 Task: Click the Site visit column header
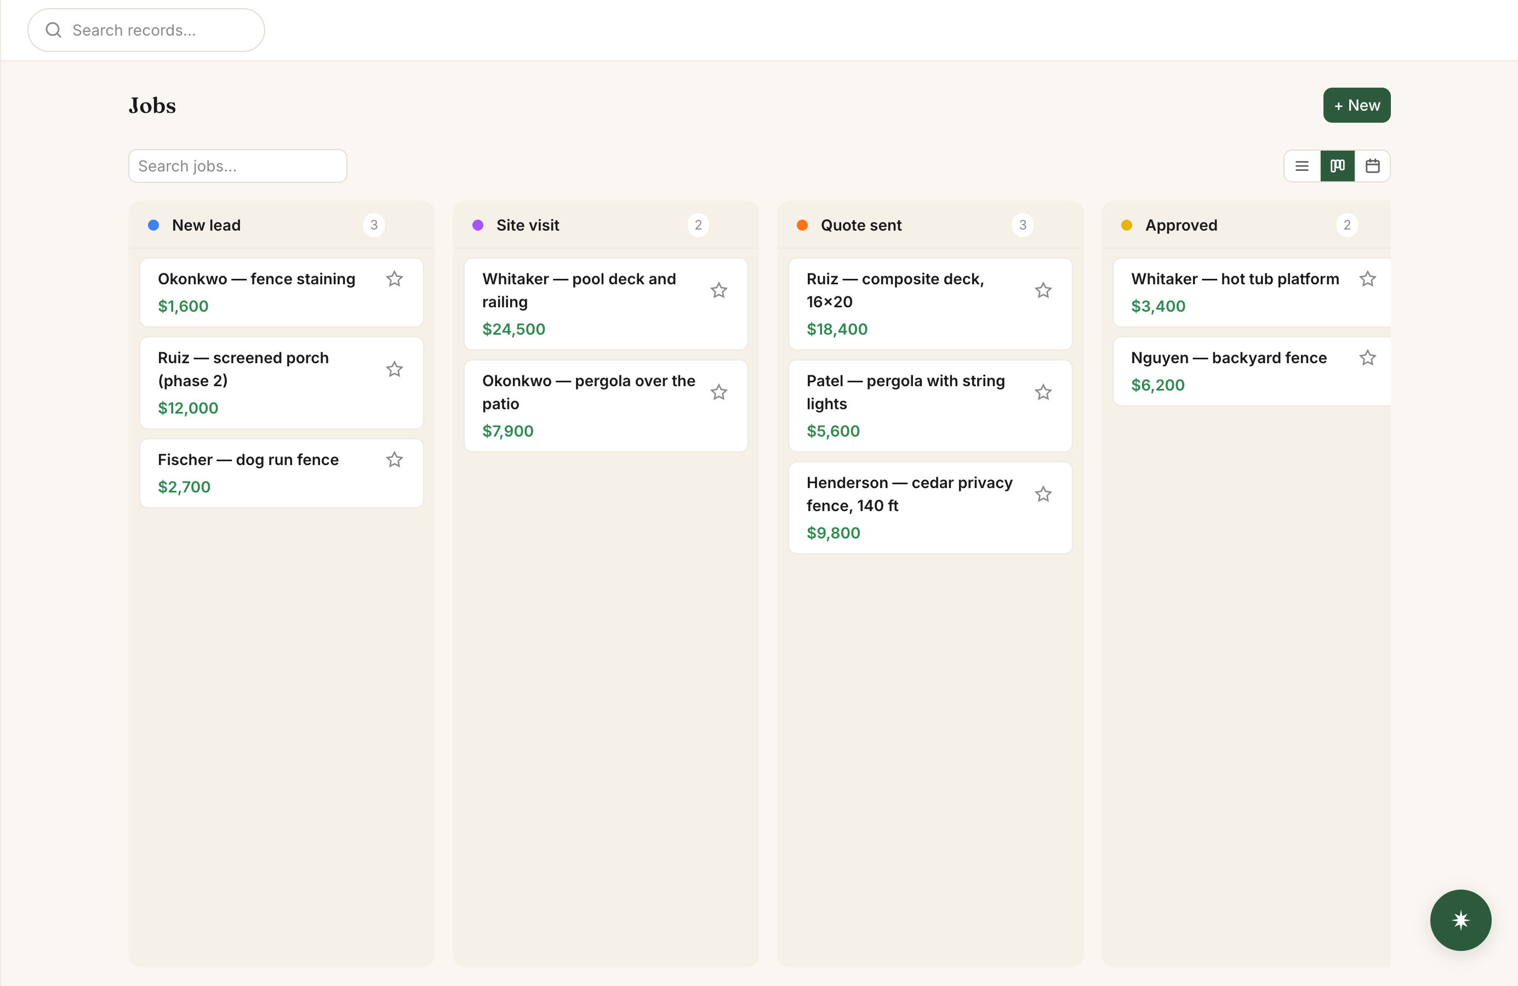(x=606, y=225)
